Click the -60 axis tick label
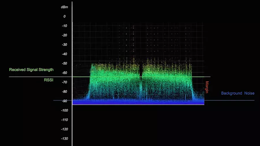Image resolution: width=260 pixels, height=146 pixels. 64,73
